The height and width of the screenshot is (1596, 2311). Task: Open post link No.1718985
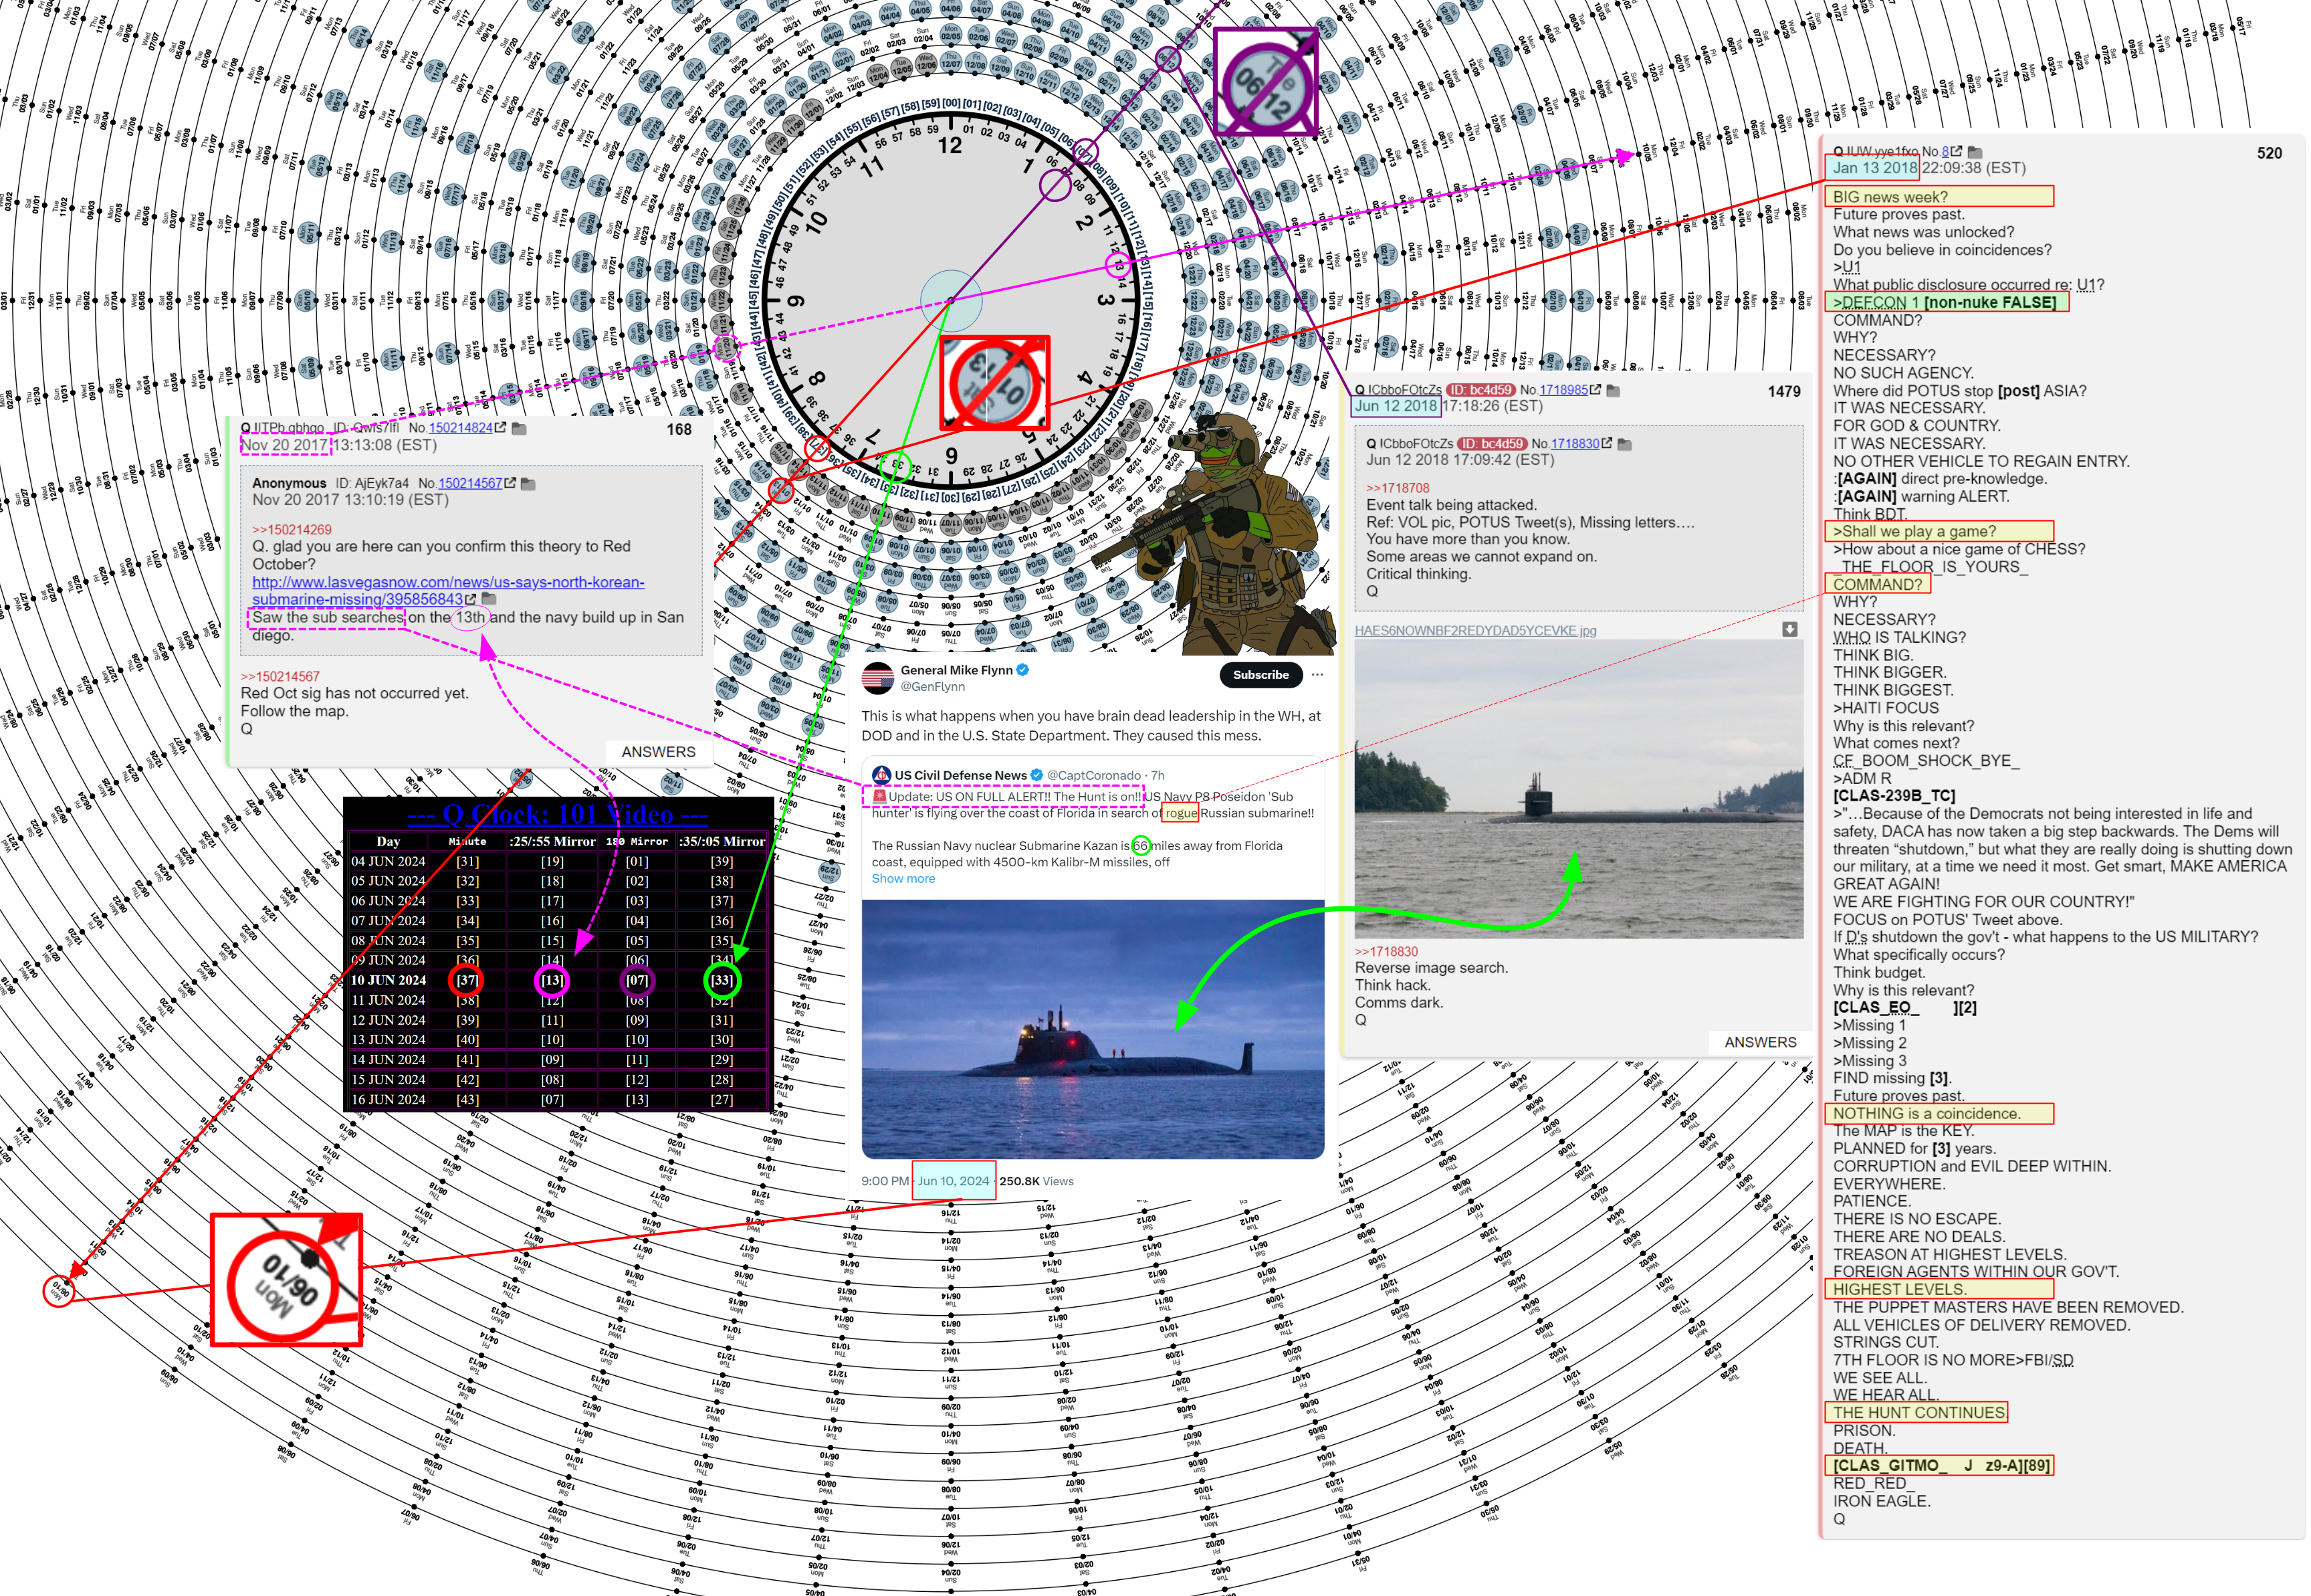[1563, 390]
